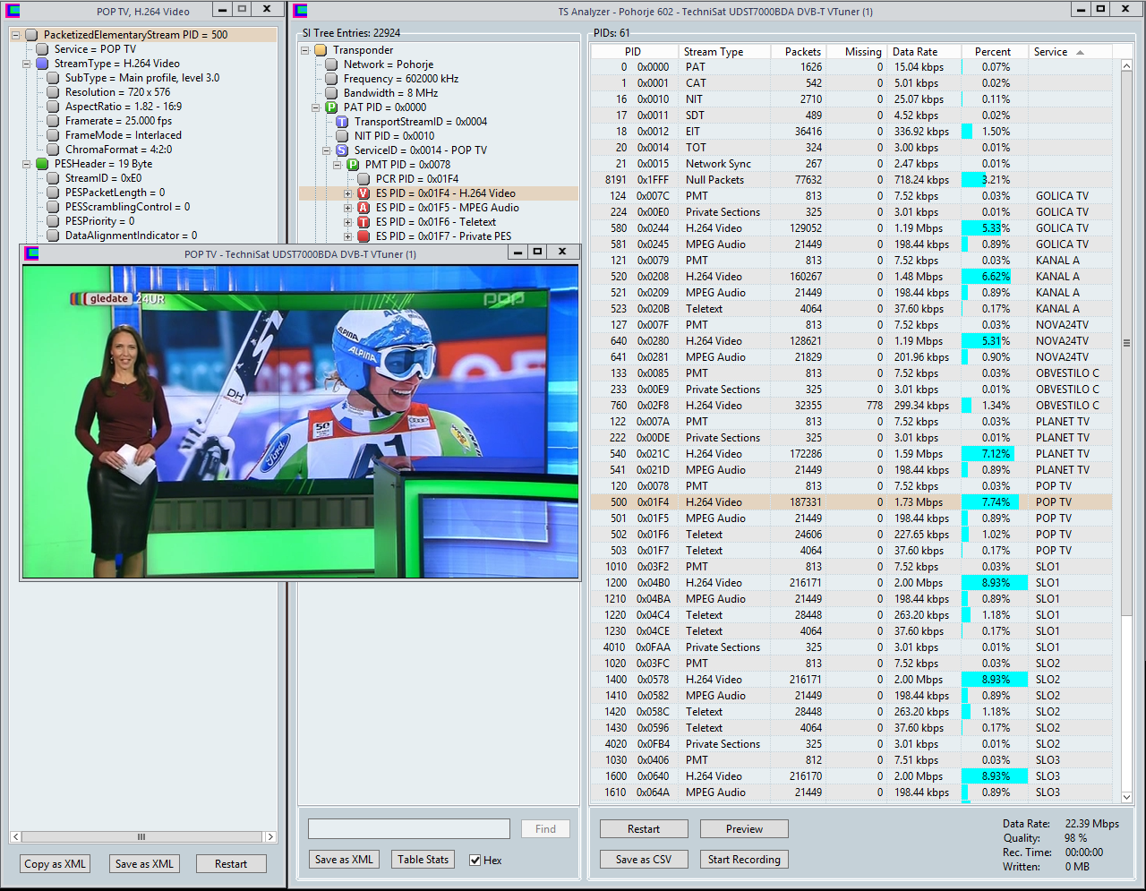
Task: Click the grey icon beside Frequency = 602000 kHz
Action: (x=331, y=79)
